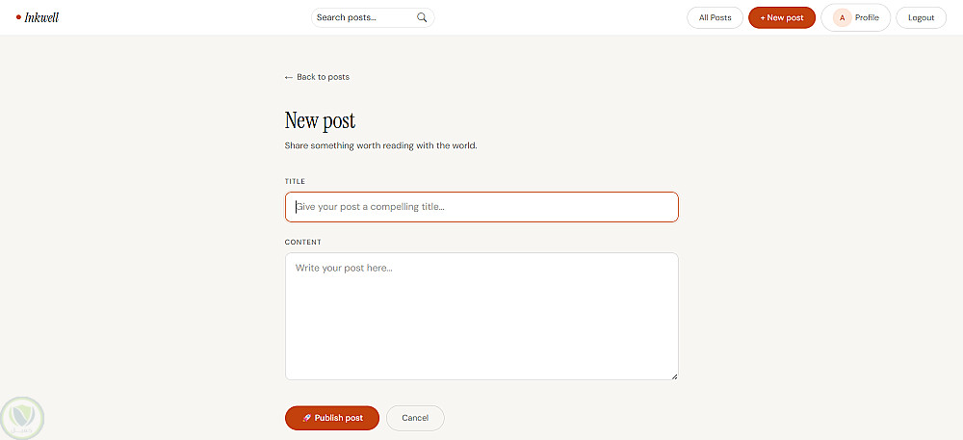
Task: Select the + New post nav button
Action: (x=782, y=17)
